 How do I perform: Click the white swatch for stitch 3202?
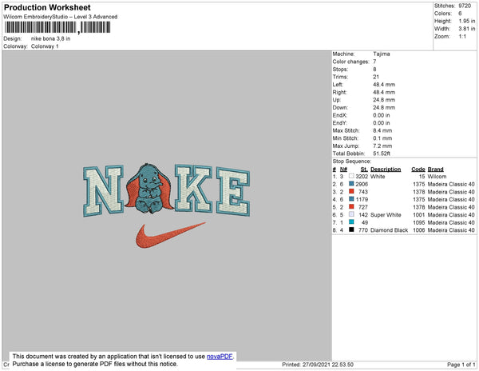351,176
